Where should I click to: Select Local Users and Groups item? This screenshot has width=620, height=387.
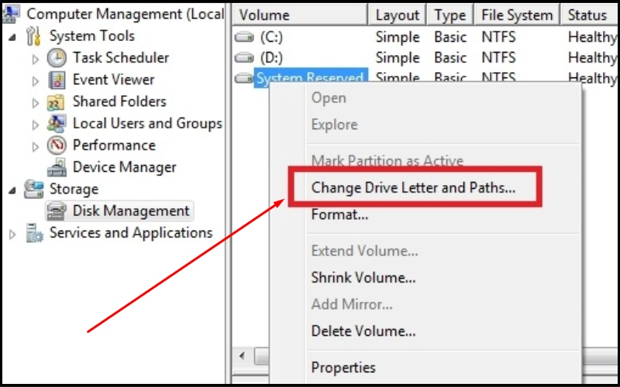point(147,124)
